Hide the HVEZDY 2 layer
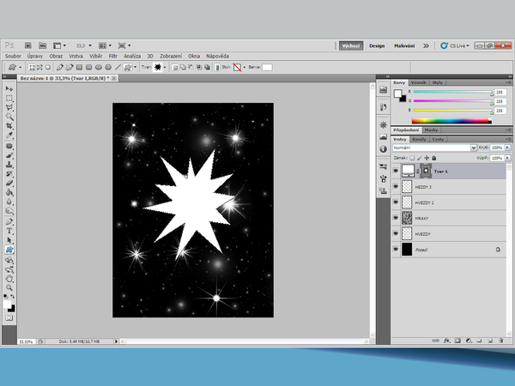The height and width of the screenshot is (386, 515). (395, 202)
